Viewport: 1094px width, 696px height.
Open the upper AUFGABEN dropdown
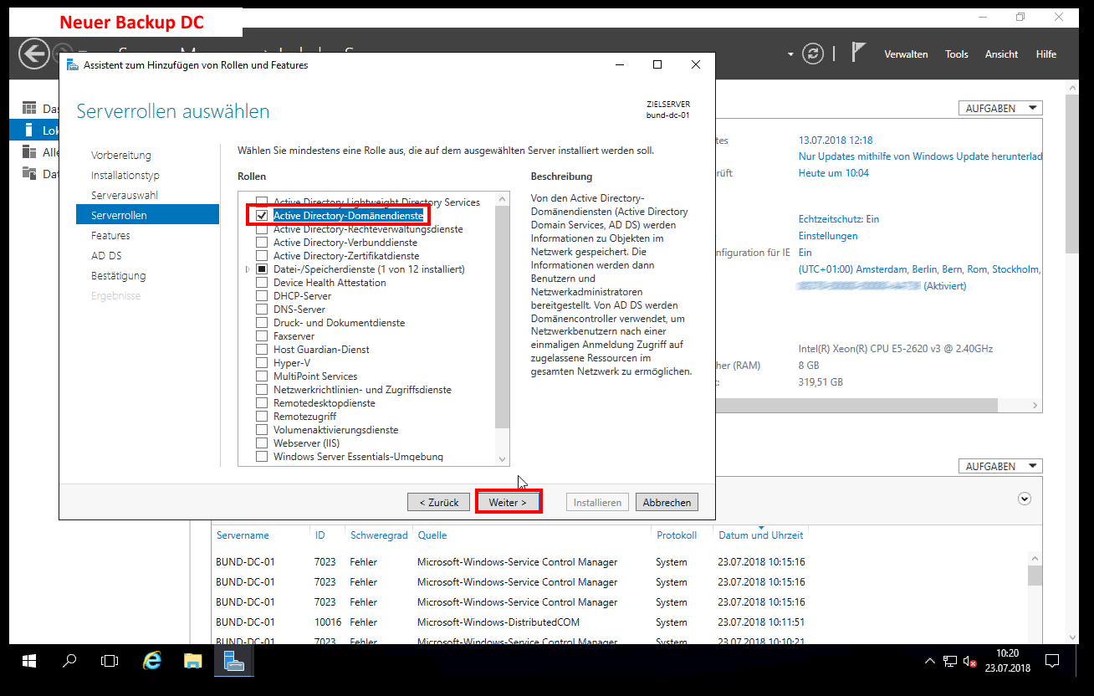[x=999, y=108]
